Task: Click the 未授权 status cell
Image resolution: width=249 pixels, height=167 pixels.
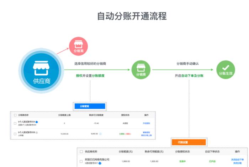Action: click(125, 123)
